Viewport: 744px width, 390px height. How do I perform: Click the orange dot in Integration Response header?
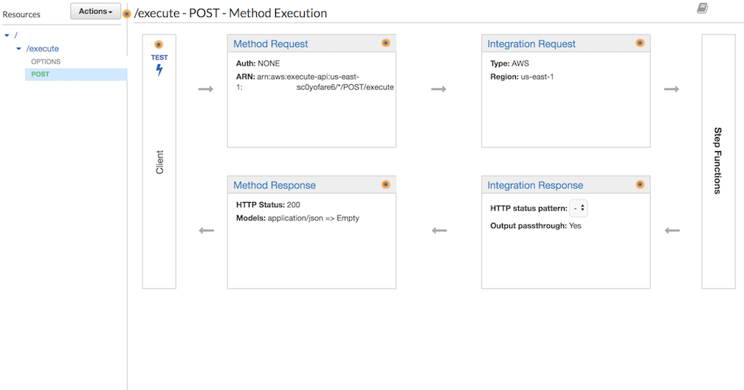coord(640,184)
